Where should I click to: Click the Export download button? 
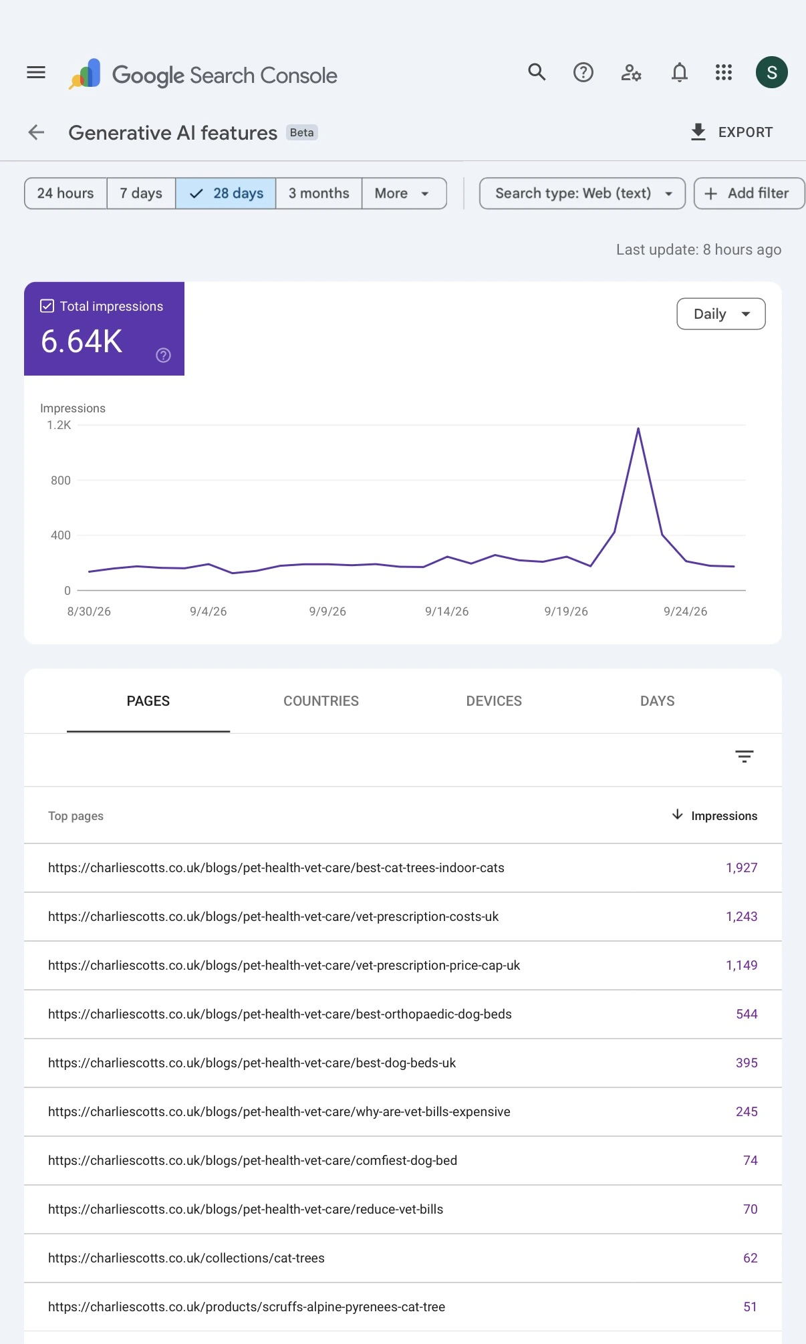coord(732,132)
